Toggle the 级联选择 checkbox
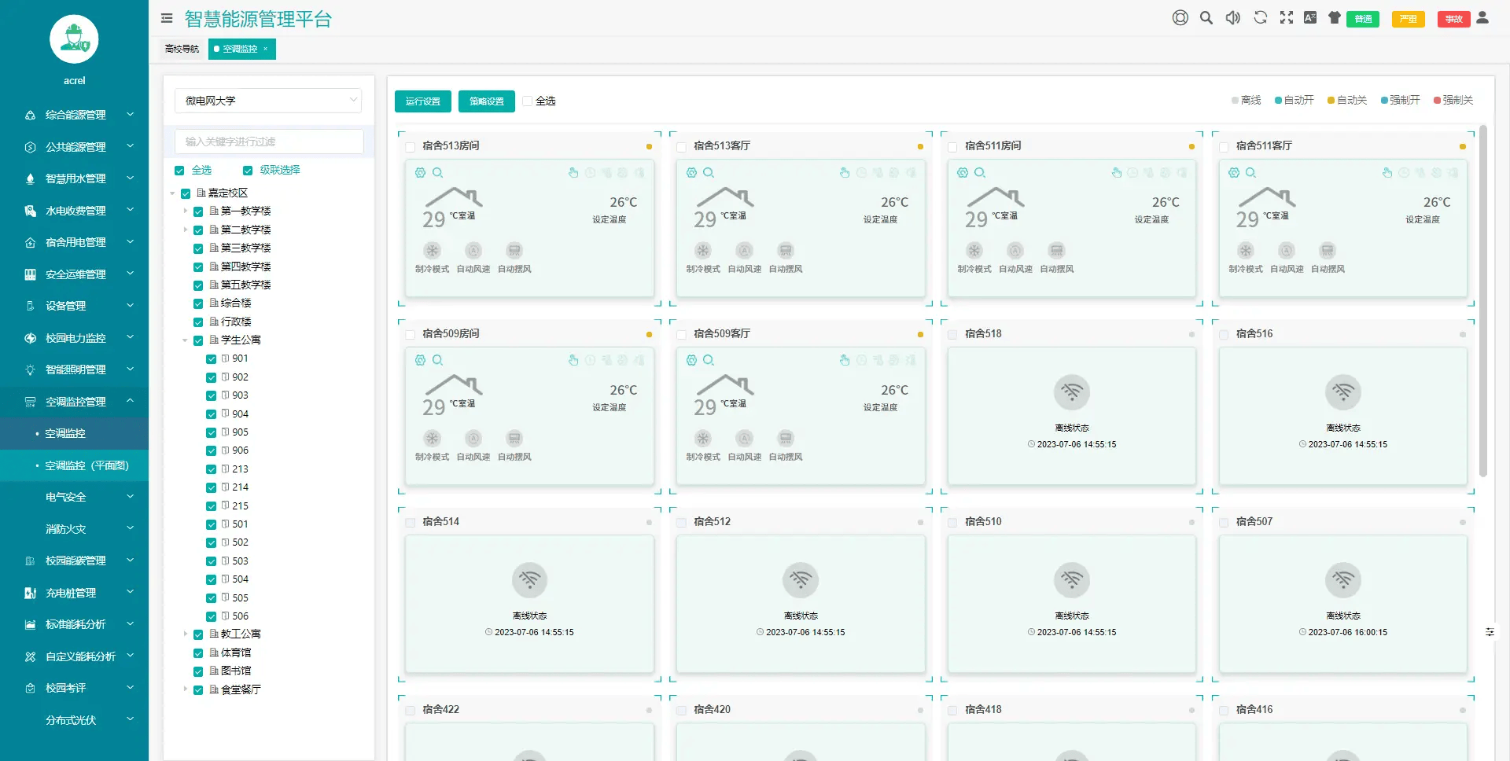Viewport: 1510px width, 761px height. [x=248, y=171]
